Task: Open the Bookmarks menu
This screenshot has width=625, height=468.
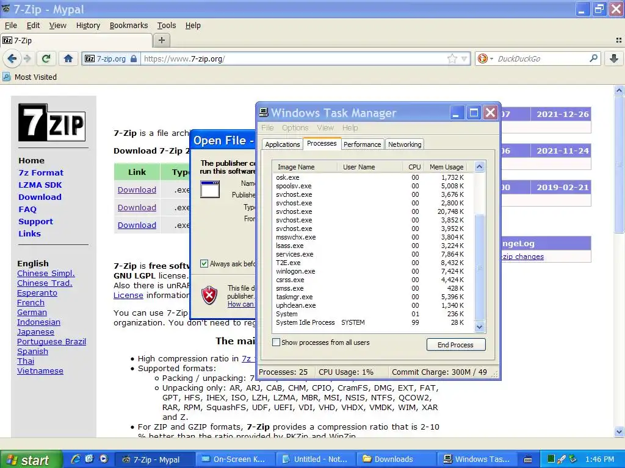Action: (x=129, y=26)
